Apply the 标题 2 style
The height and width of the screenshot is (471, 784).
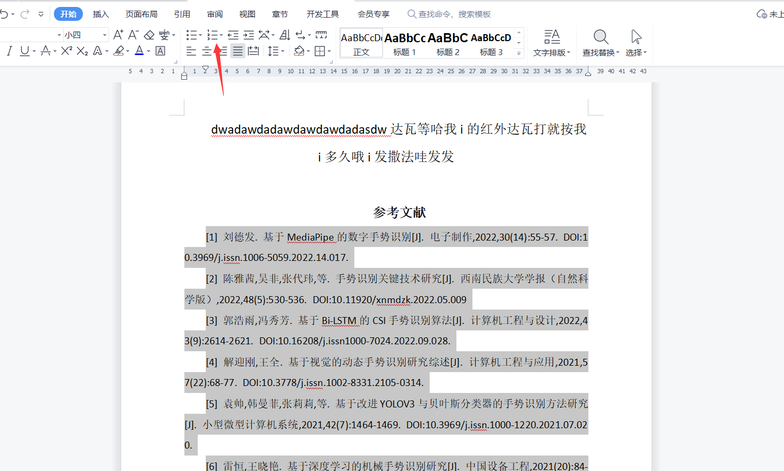[448, 43]
